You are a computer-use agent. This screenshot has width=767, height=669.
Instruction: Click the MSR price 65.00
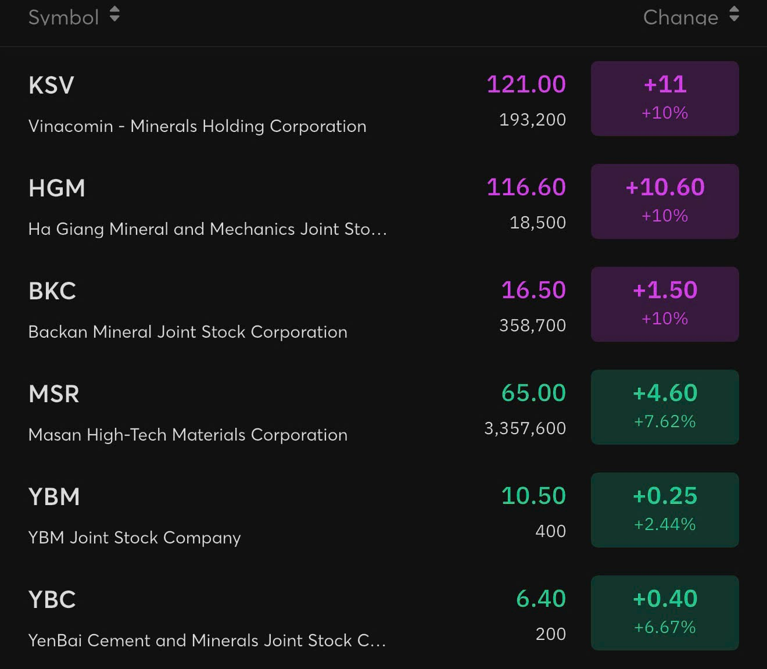pyautogui.click(x=533, y=393)
